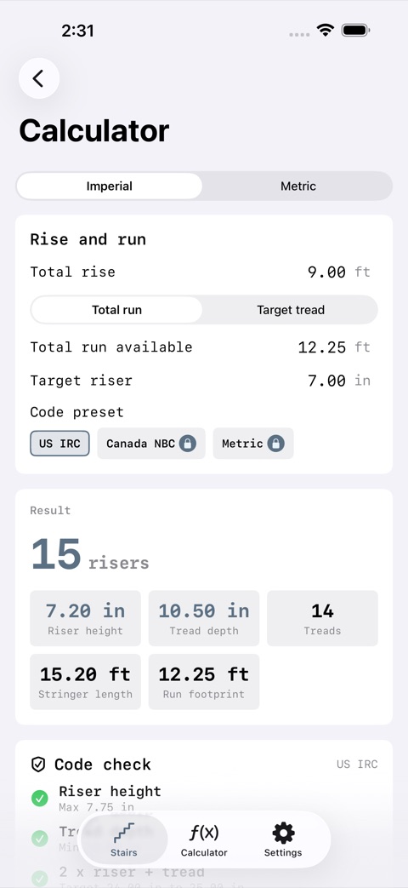The height and width of the screenshot is (888, 408).
Task: Tap the green Riser height checkmark
Action: pos(40,799)
